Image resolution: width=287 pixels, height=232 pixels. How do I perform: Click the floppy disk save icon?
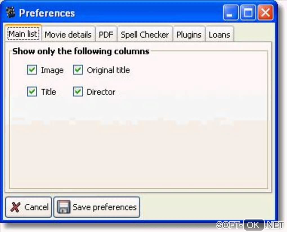click(64, 208)
